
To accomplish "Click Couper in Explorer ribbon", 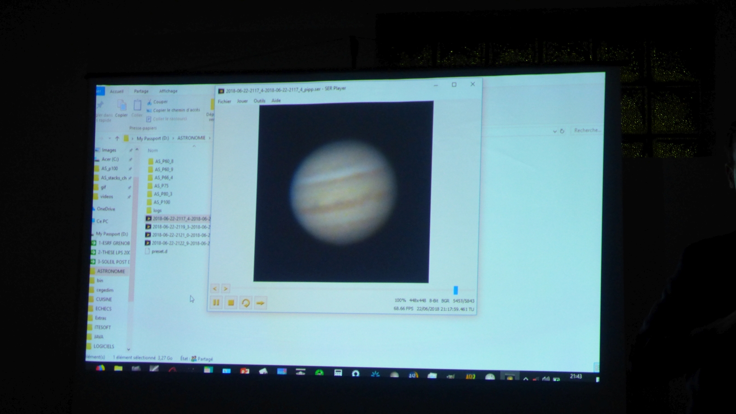I will point(157,102).
